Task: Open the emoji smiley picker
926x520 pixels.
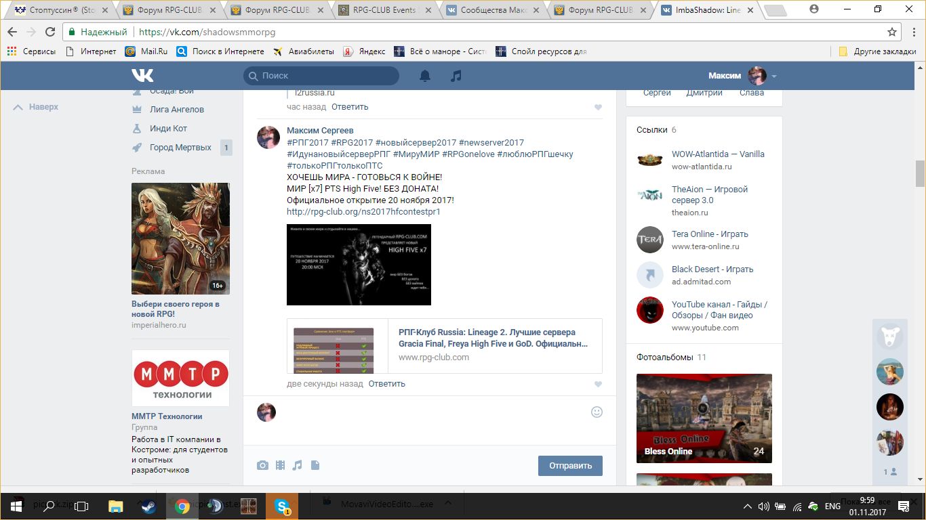Action: pos(597,412)
